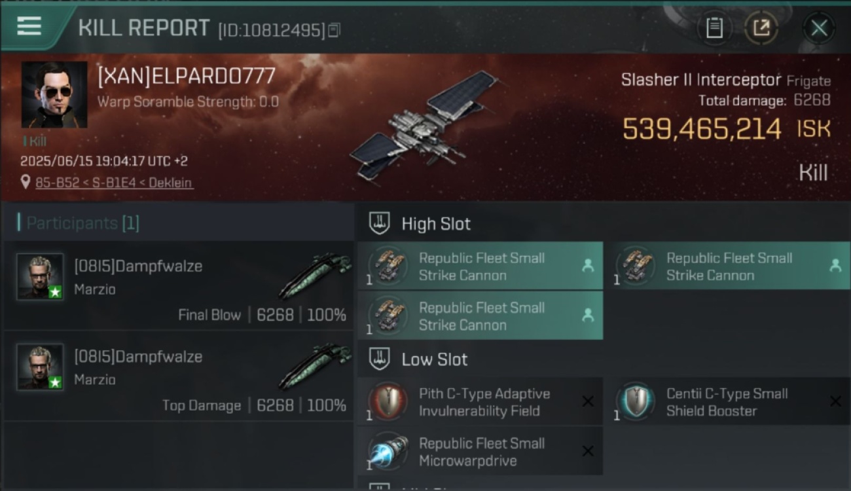Click X beside Centii C-Type Small Shield Booster

pos(835,401)
